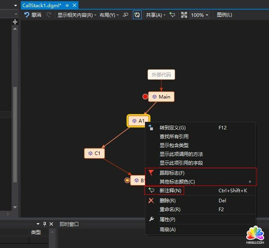The width and height of the screenshot is (269, 248).
Task: Open the 布局(Y) layout dropdown
Action: pyautogui.click(x=109, y=15)
